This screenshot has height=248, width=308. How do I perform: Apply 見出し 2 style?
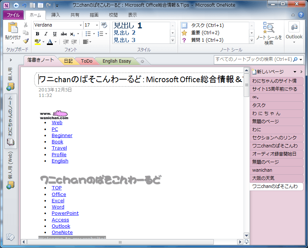point(125,33)
